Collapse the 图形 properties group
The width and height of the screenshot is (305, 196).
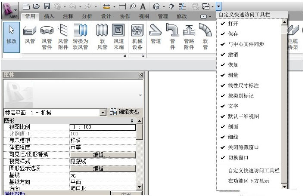coord(132,121)
